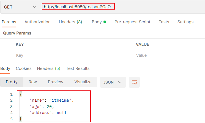Switch to the Tests tab
This screenshot has height=123, width=205.
coord(164,22)
